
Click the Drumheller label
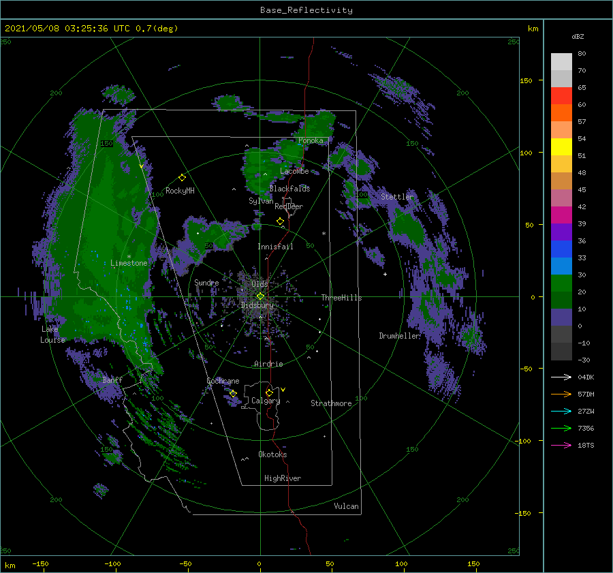coord(399,336)
